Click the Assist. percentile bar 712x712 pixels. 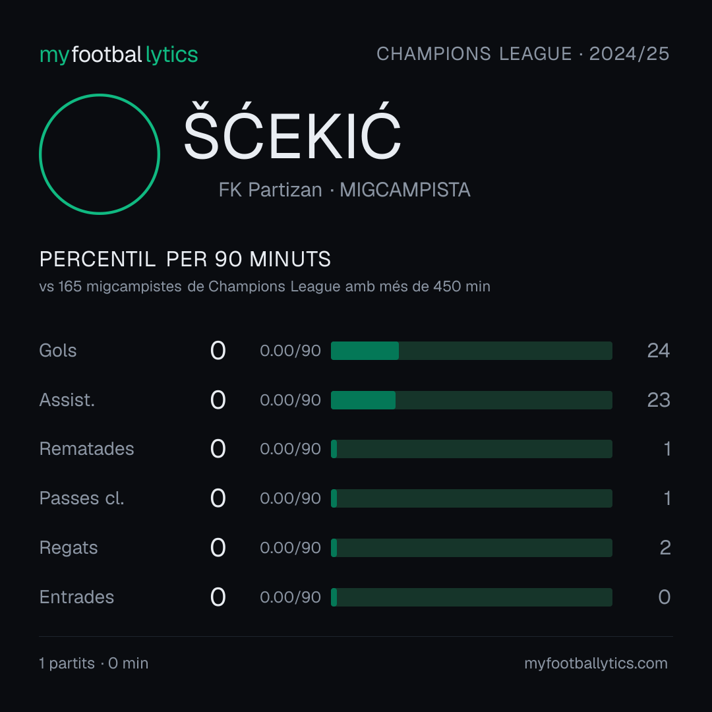point(471,400)
